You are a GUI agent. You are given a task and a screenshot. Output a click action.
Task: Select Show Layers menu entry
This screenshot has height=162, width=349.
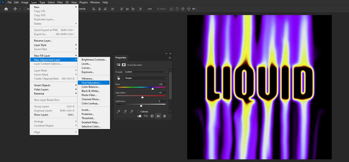[54, 115]
